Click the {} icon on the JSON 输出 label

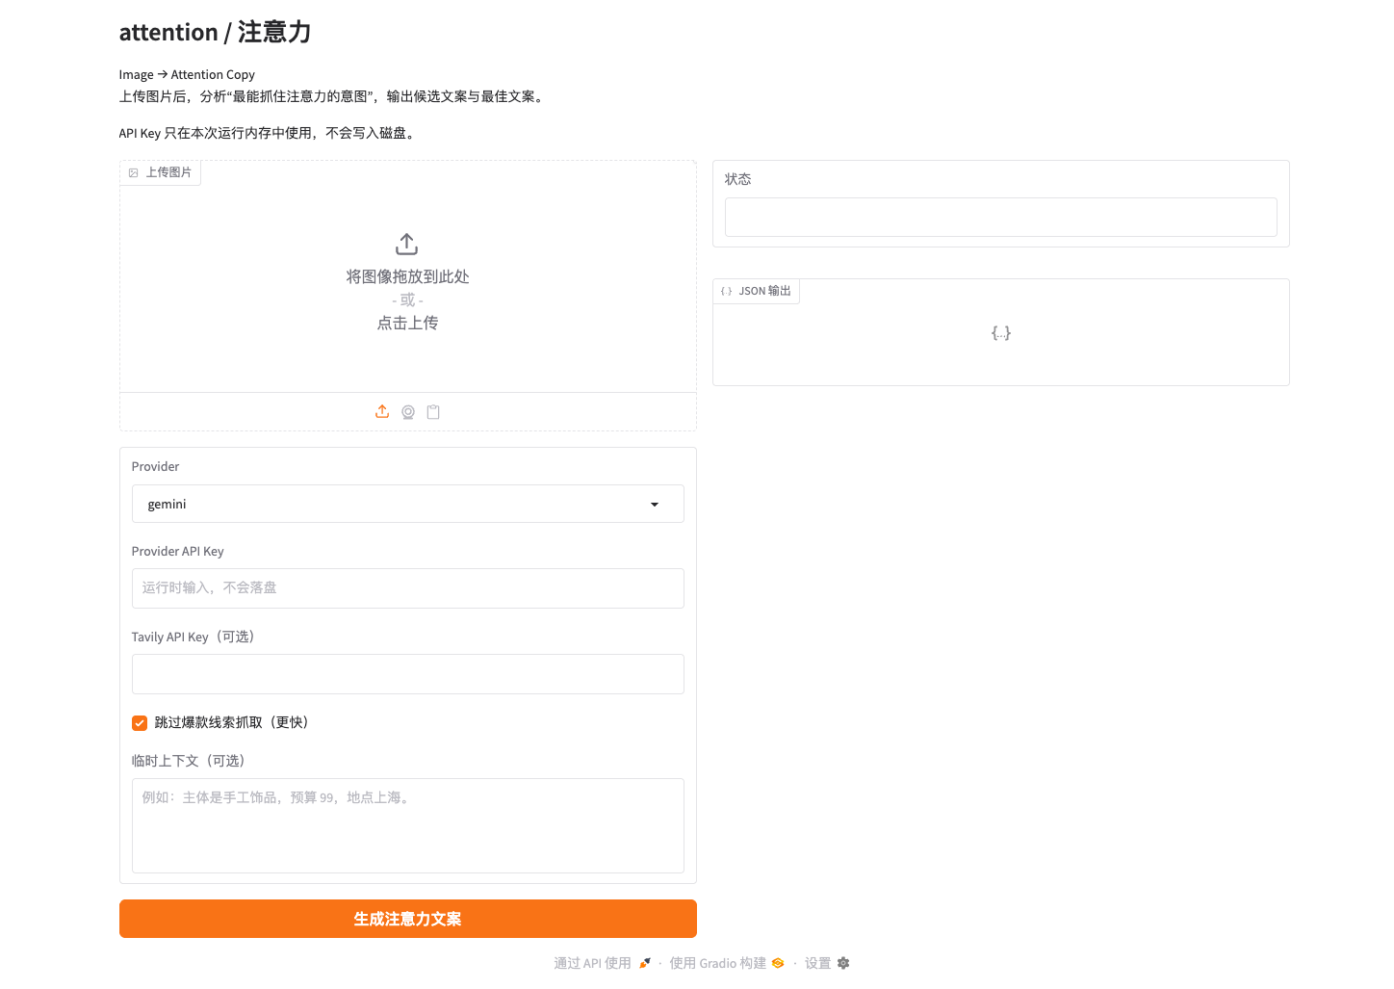coord(726,291)
